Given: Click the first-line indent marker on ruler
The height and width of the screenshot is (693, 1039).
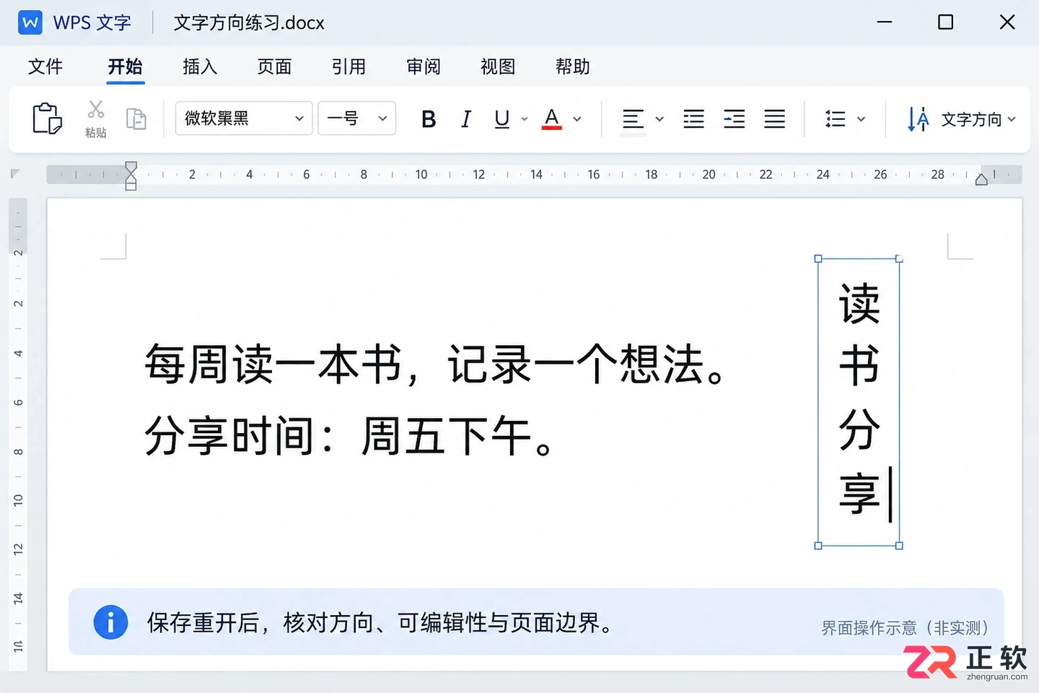Looking at the screenshot, I should tap(131, 167).
